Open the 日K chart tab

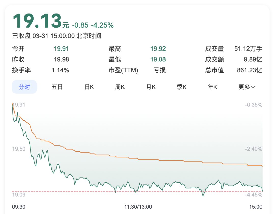point(89,87)
